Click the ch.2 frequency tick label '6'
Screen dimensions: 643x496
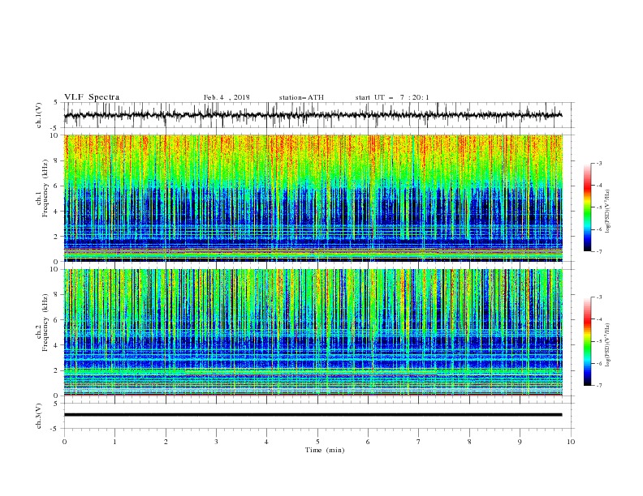57,320
